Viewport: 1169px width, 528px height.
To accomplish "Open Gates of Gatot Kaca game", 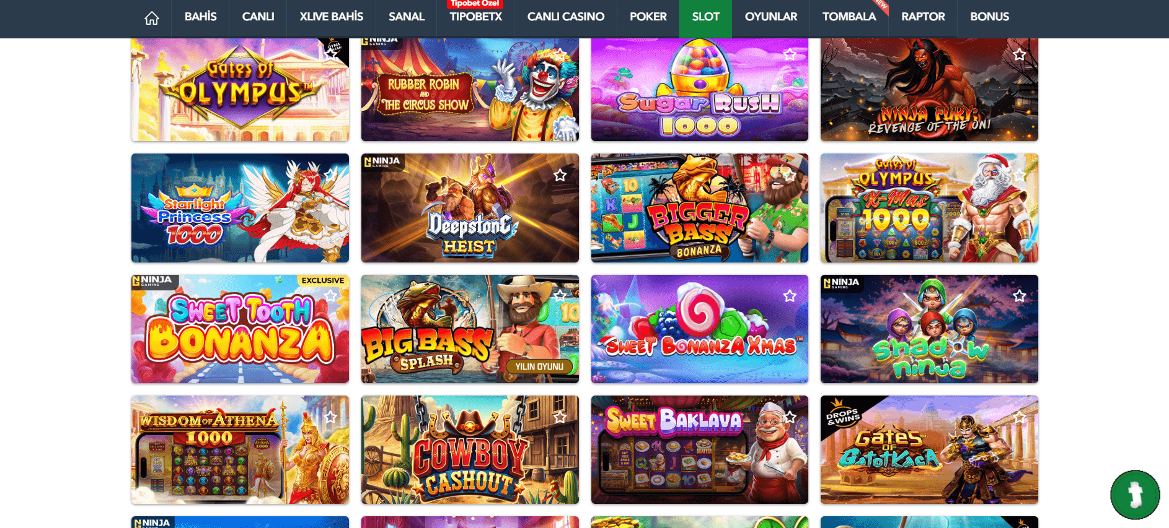I will point(929,449).
